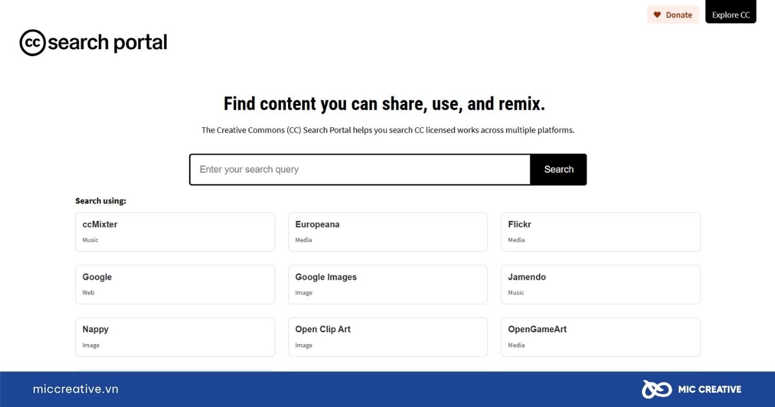Screen dimensions: 775x407
Task: Click the MIC Creative infinity logo icon
Action: pos(656,389)
